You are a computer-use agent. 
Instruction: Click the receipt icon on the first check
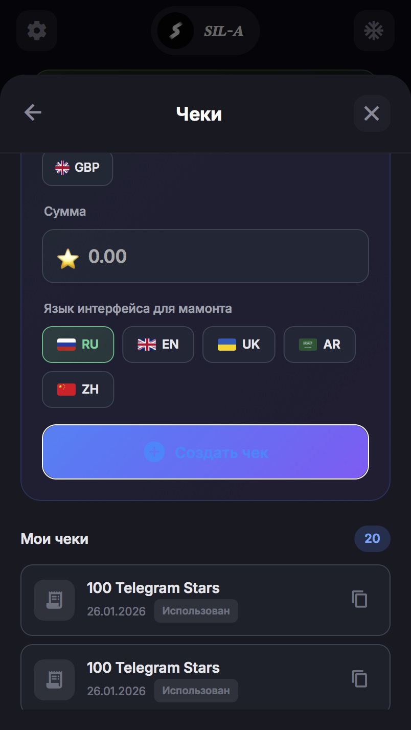click(54, 600)
